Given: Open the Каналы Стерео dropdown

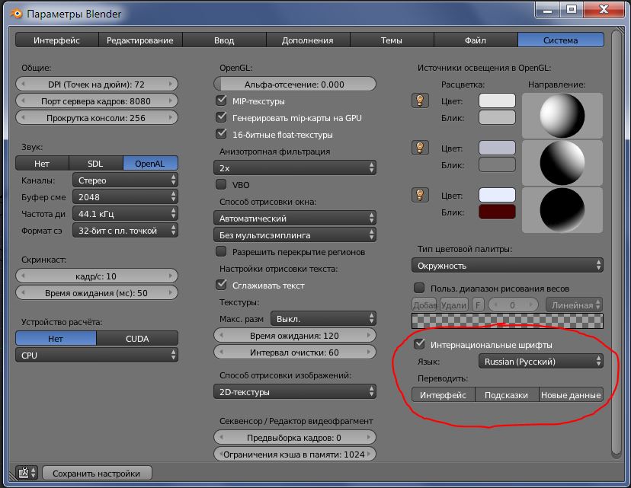Looking at the screenshot, I should 125,180.
